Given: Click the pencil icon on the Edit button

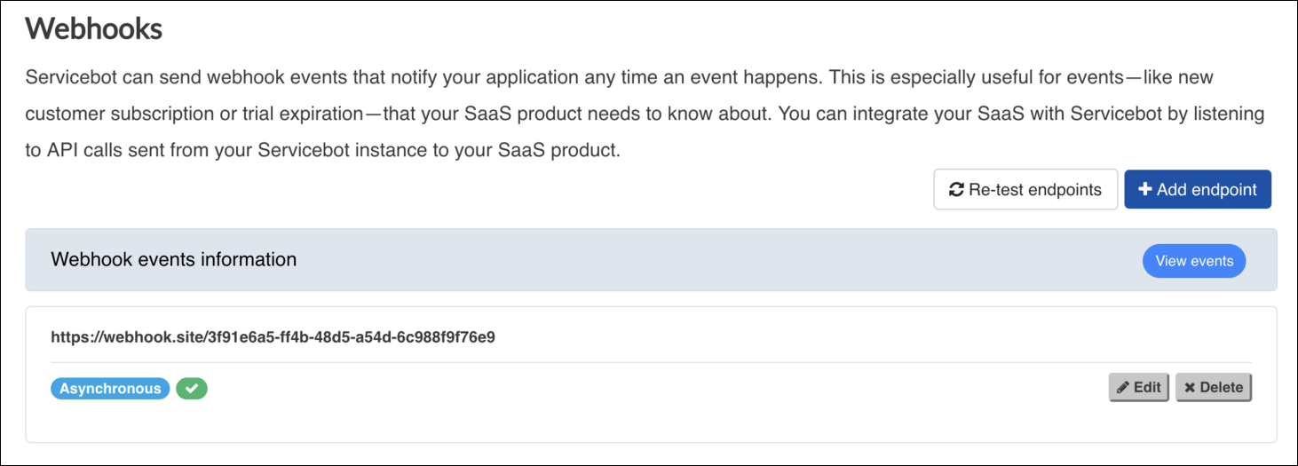Looking at the screenshot, I should [1123, 388].
